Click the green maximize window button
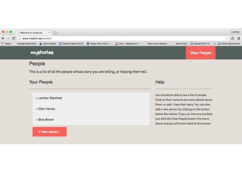Screen dimensions: 242x172 point(11,32)
